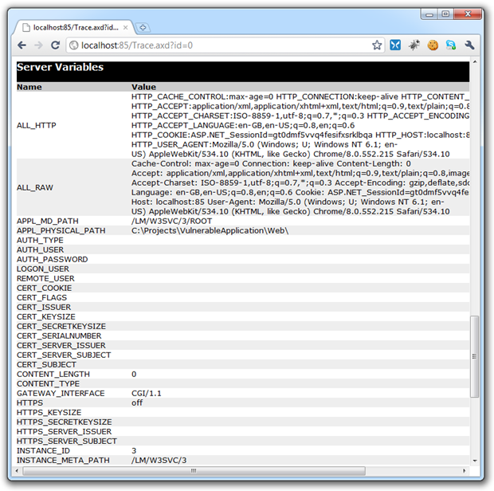Open the bug/spider extension icon
This screenshot has width=494, height=491.
(x=414, y=45)
